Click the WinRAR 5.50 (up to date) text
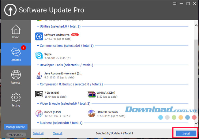This screenshot has width=199, height=139. pyautogui.click(x=107, y=97)
